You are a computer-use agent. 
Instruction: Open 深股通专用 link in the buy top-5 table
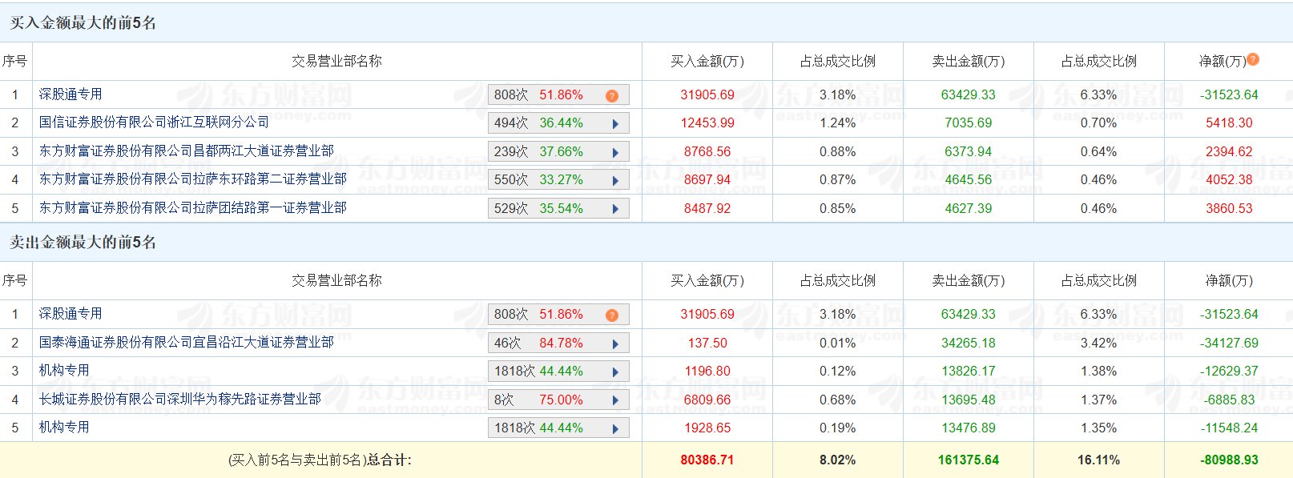tap(70, 94)
